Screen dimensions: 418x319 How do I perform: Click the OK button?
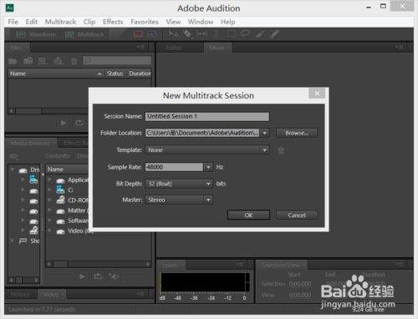pyautogui.click(x=248, y=215)
